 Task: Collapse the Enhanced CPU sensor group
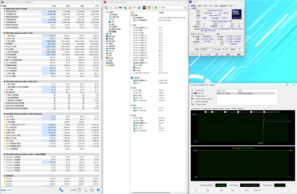pyautogui.click(x=3, y=115)
